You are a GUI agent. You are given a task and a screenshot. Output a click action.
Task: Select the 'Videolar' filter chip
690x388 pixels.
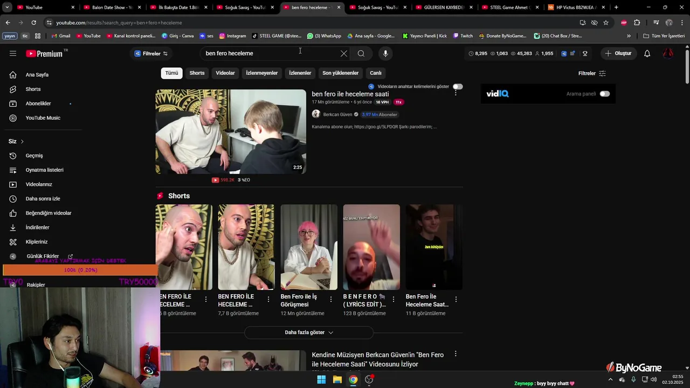click(x=225, y=73)
